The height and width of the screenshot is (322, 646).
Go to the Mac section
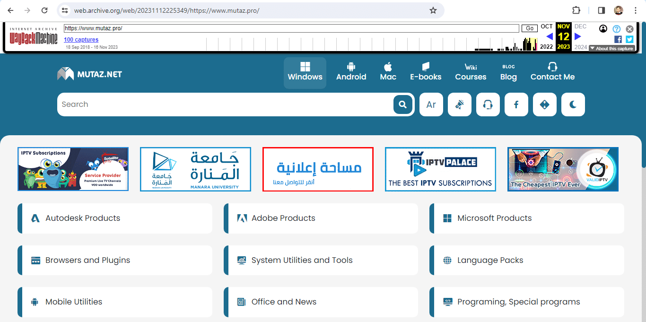[388, 72]
